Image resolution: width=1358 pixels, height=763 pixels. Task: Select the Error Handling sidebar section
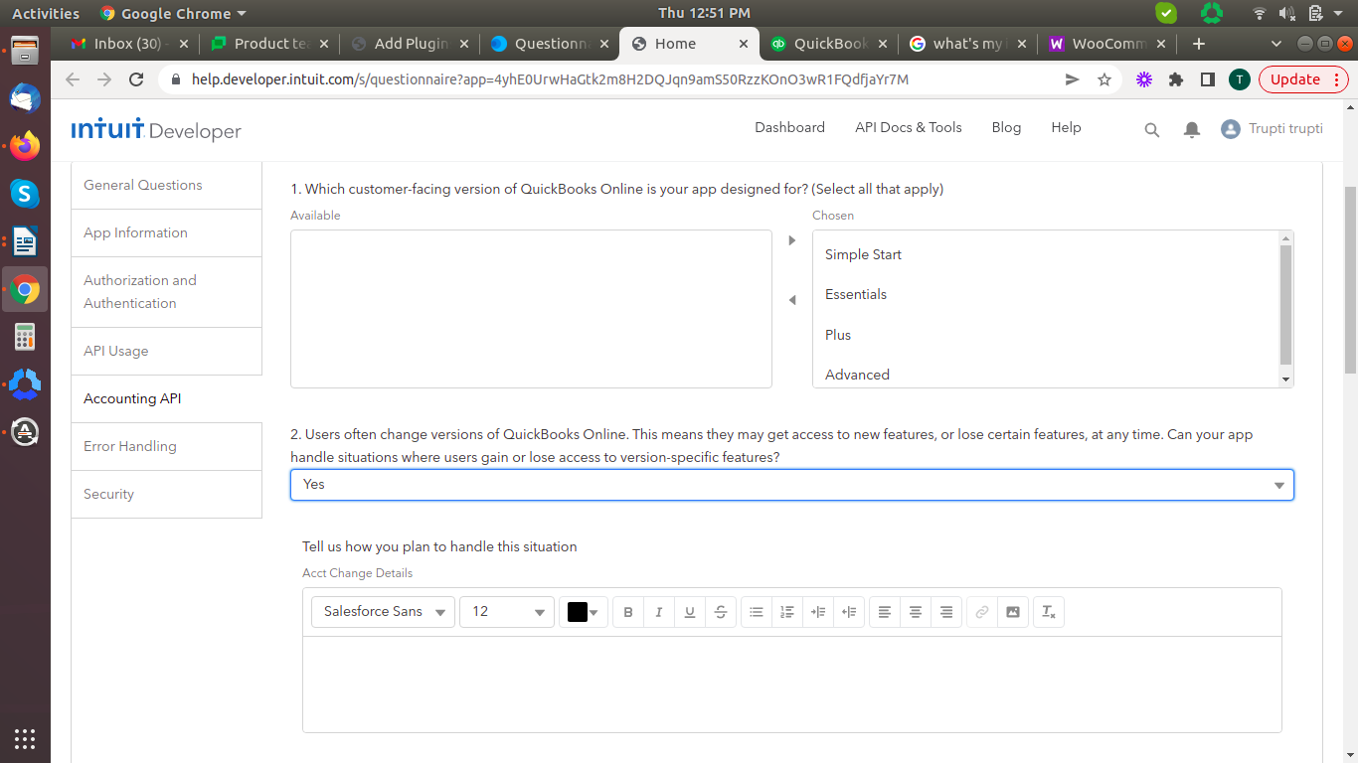pyautogui.click(x=130, y=446)
